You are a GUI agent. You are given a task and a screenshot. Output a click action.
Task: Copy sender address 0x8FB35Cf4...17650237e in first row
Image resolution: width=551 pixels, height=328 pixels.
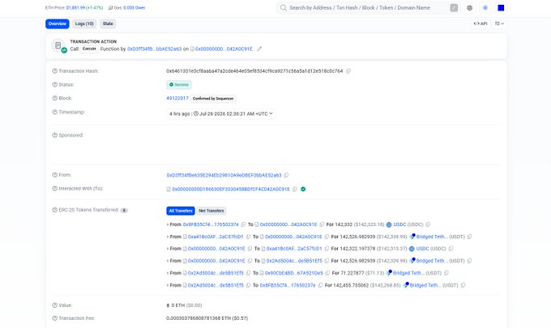(x=243, y=224)
